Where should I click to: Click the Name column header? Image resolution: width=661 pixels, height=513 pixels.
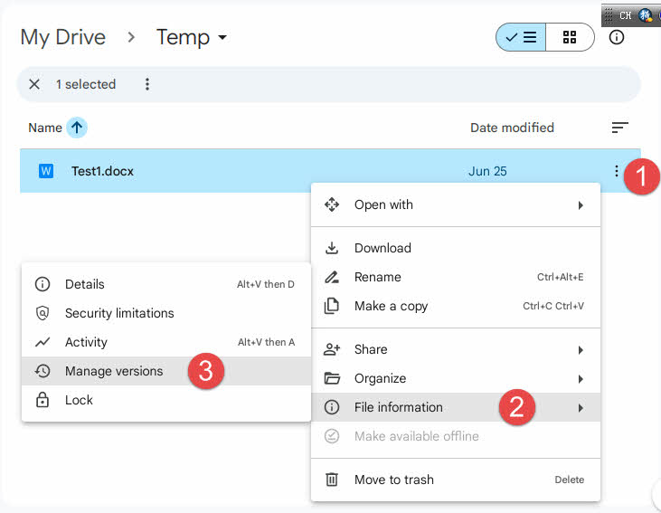45,128
